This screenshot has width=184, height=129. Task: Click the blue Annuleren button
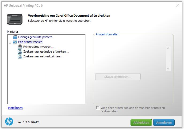[164, 123]
